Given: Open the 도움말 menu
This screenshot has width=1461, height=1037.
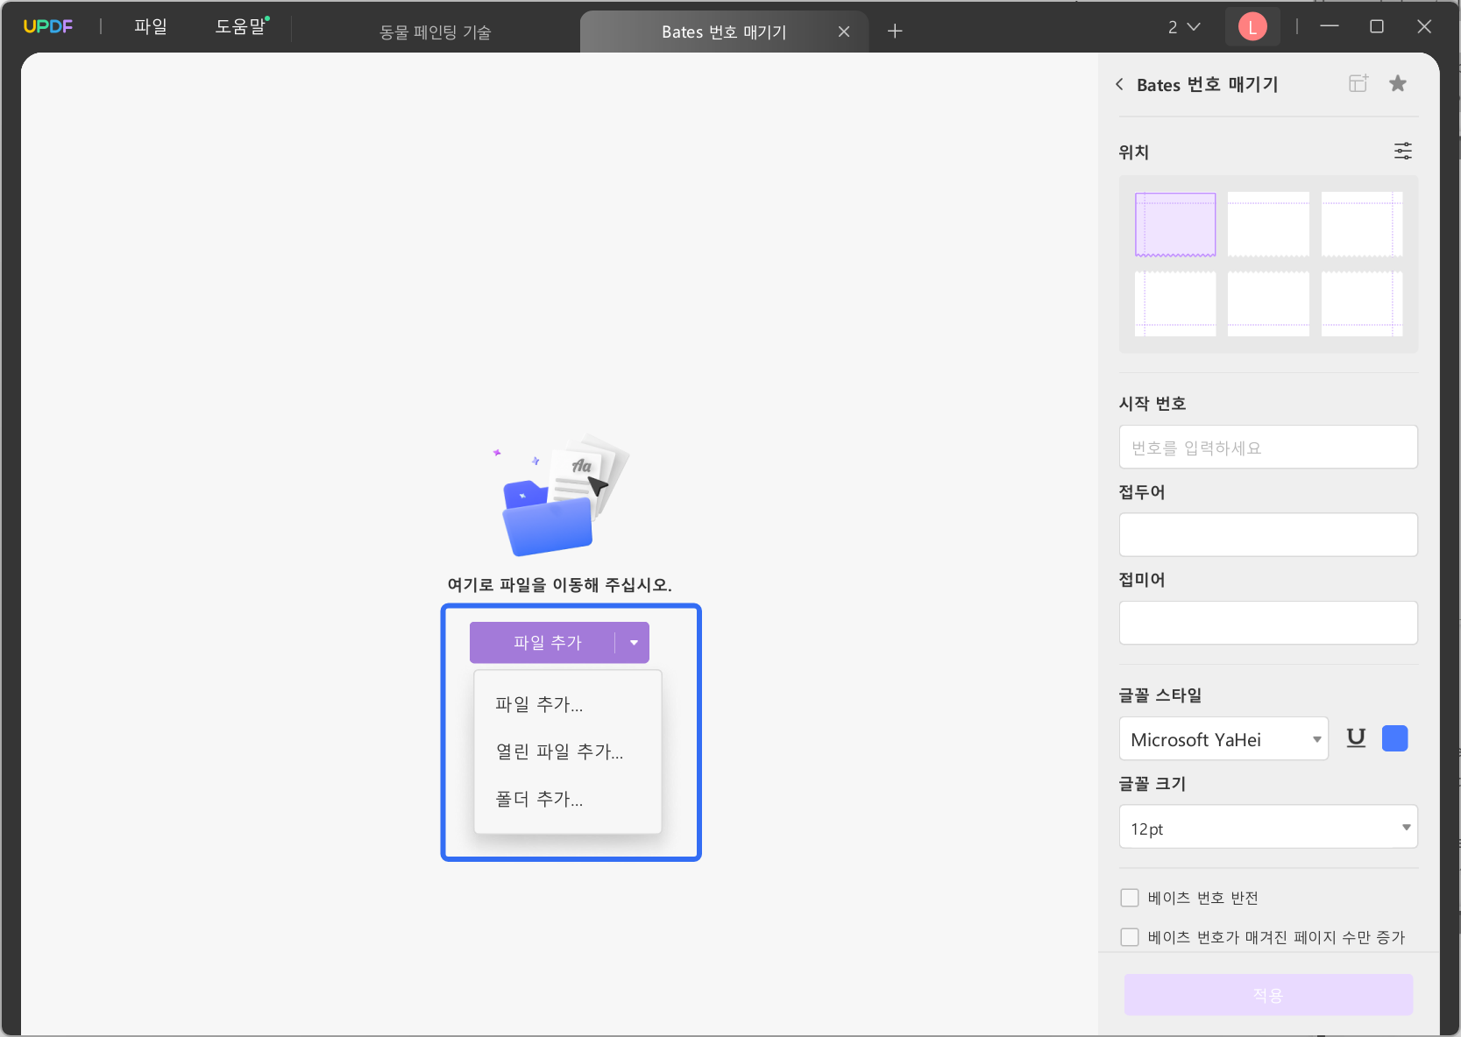Looking at the screenshot, I should (x=241, y=26).
